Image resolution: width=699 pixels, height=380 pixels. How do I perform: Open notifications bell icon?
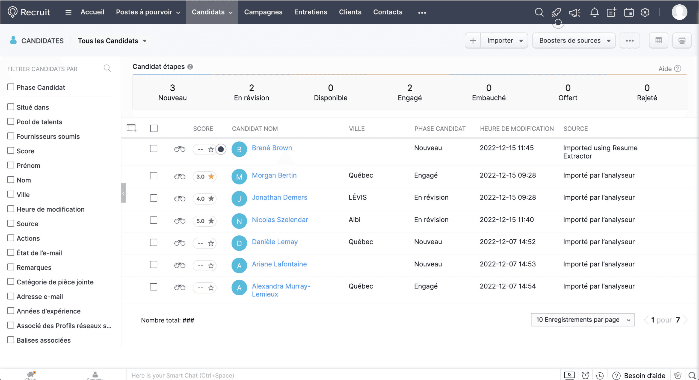coord(594,12)
